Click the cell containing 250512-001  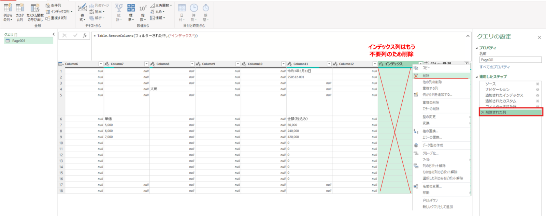309,77
